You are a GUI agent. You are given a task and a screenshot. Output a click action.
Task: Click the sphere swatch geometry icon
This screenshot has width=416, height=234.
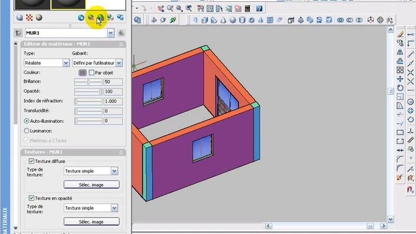click(19, 18)
